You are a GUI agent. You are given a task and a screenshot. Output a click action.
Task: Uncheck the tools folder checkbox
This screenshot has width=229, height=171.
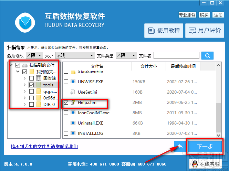31,85
